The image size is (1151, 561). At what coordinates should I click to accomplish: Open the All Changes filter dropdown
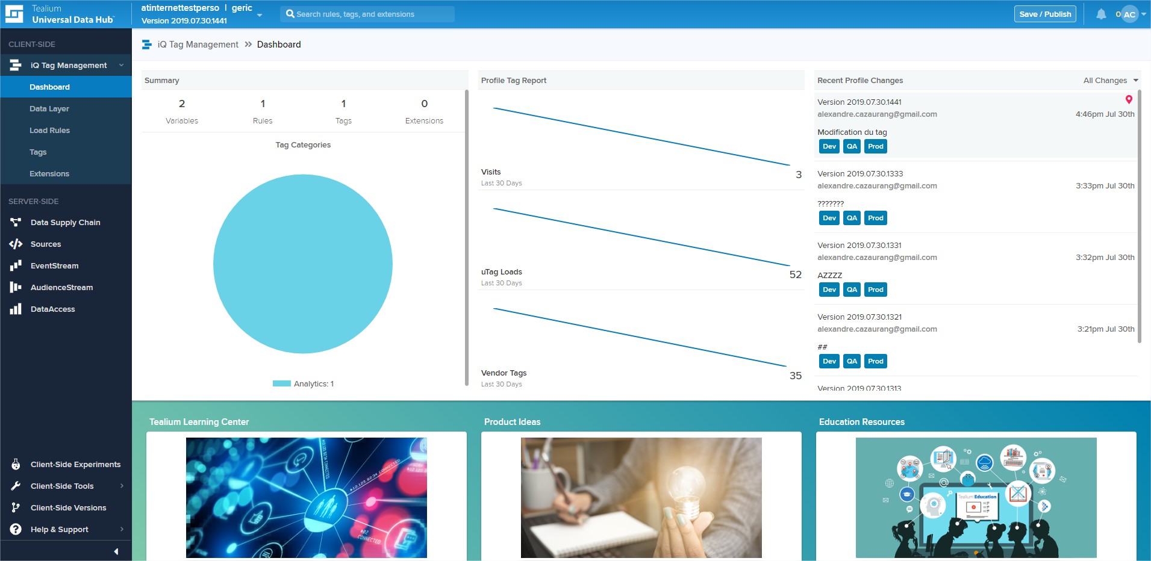pos(1108,80)
